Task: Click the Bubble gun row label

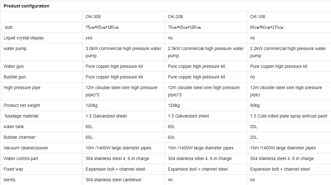Action: pos(15,77)
